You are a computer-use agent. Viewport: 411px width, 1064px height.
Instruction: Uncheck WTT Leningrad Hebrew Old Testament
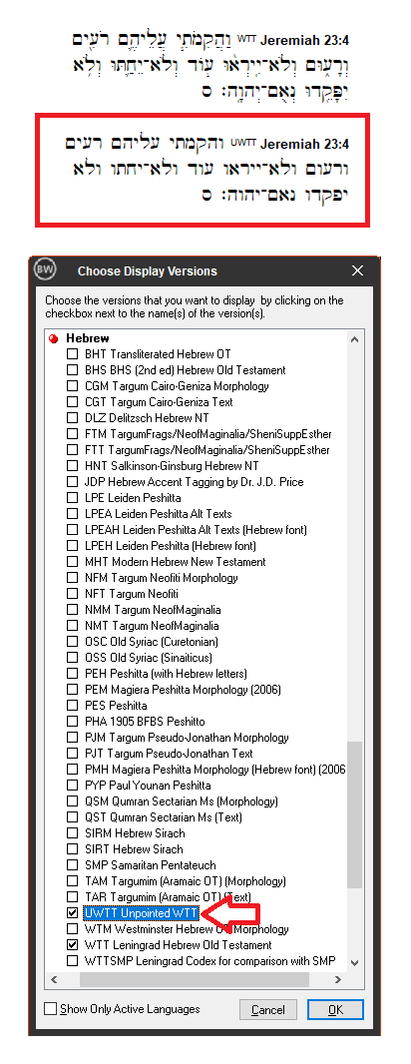[72, 945]
